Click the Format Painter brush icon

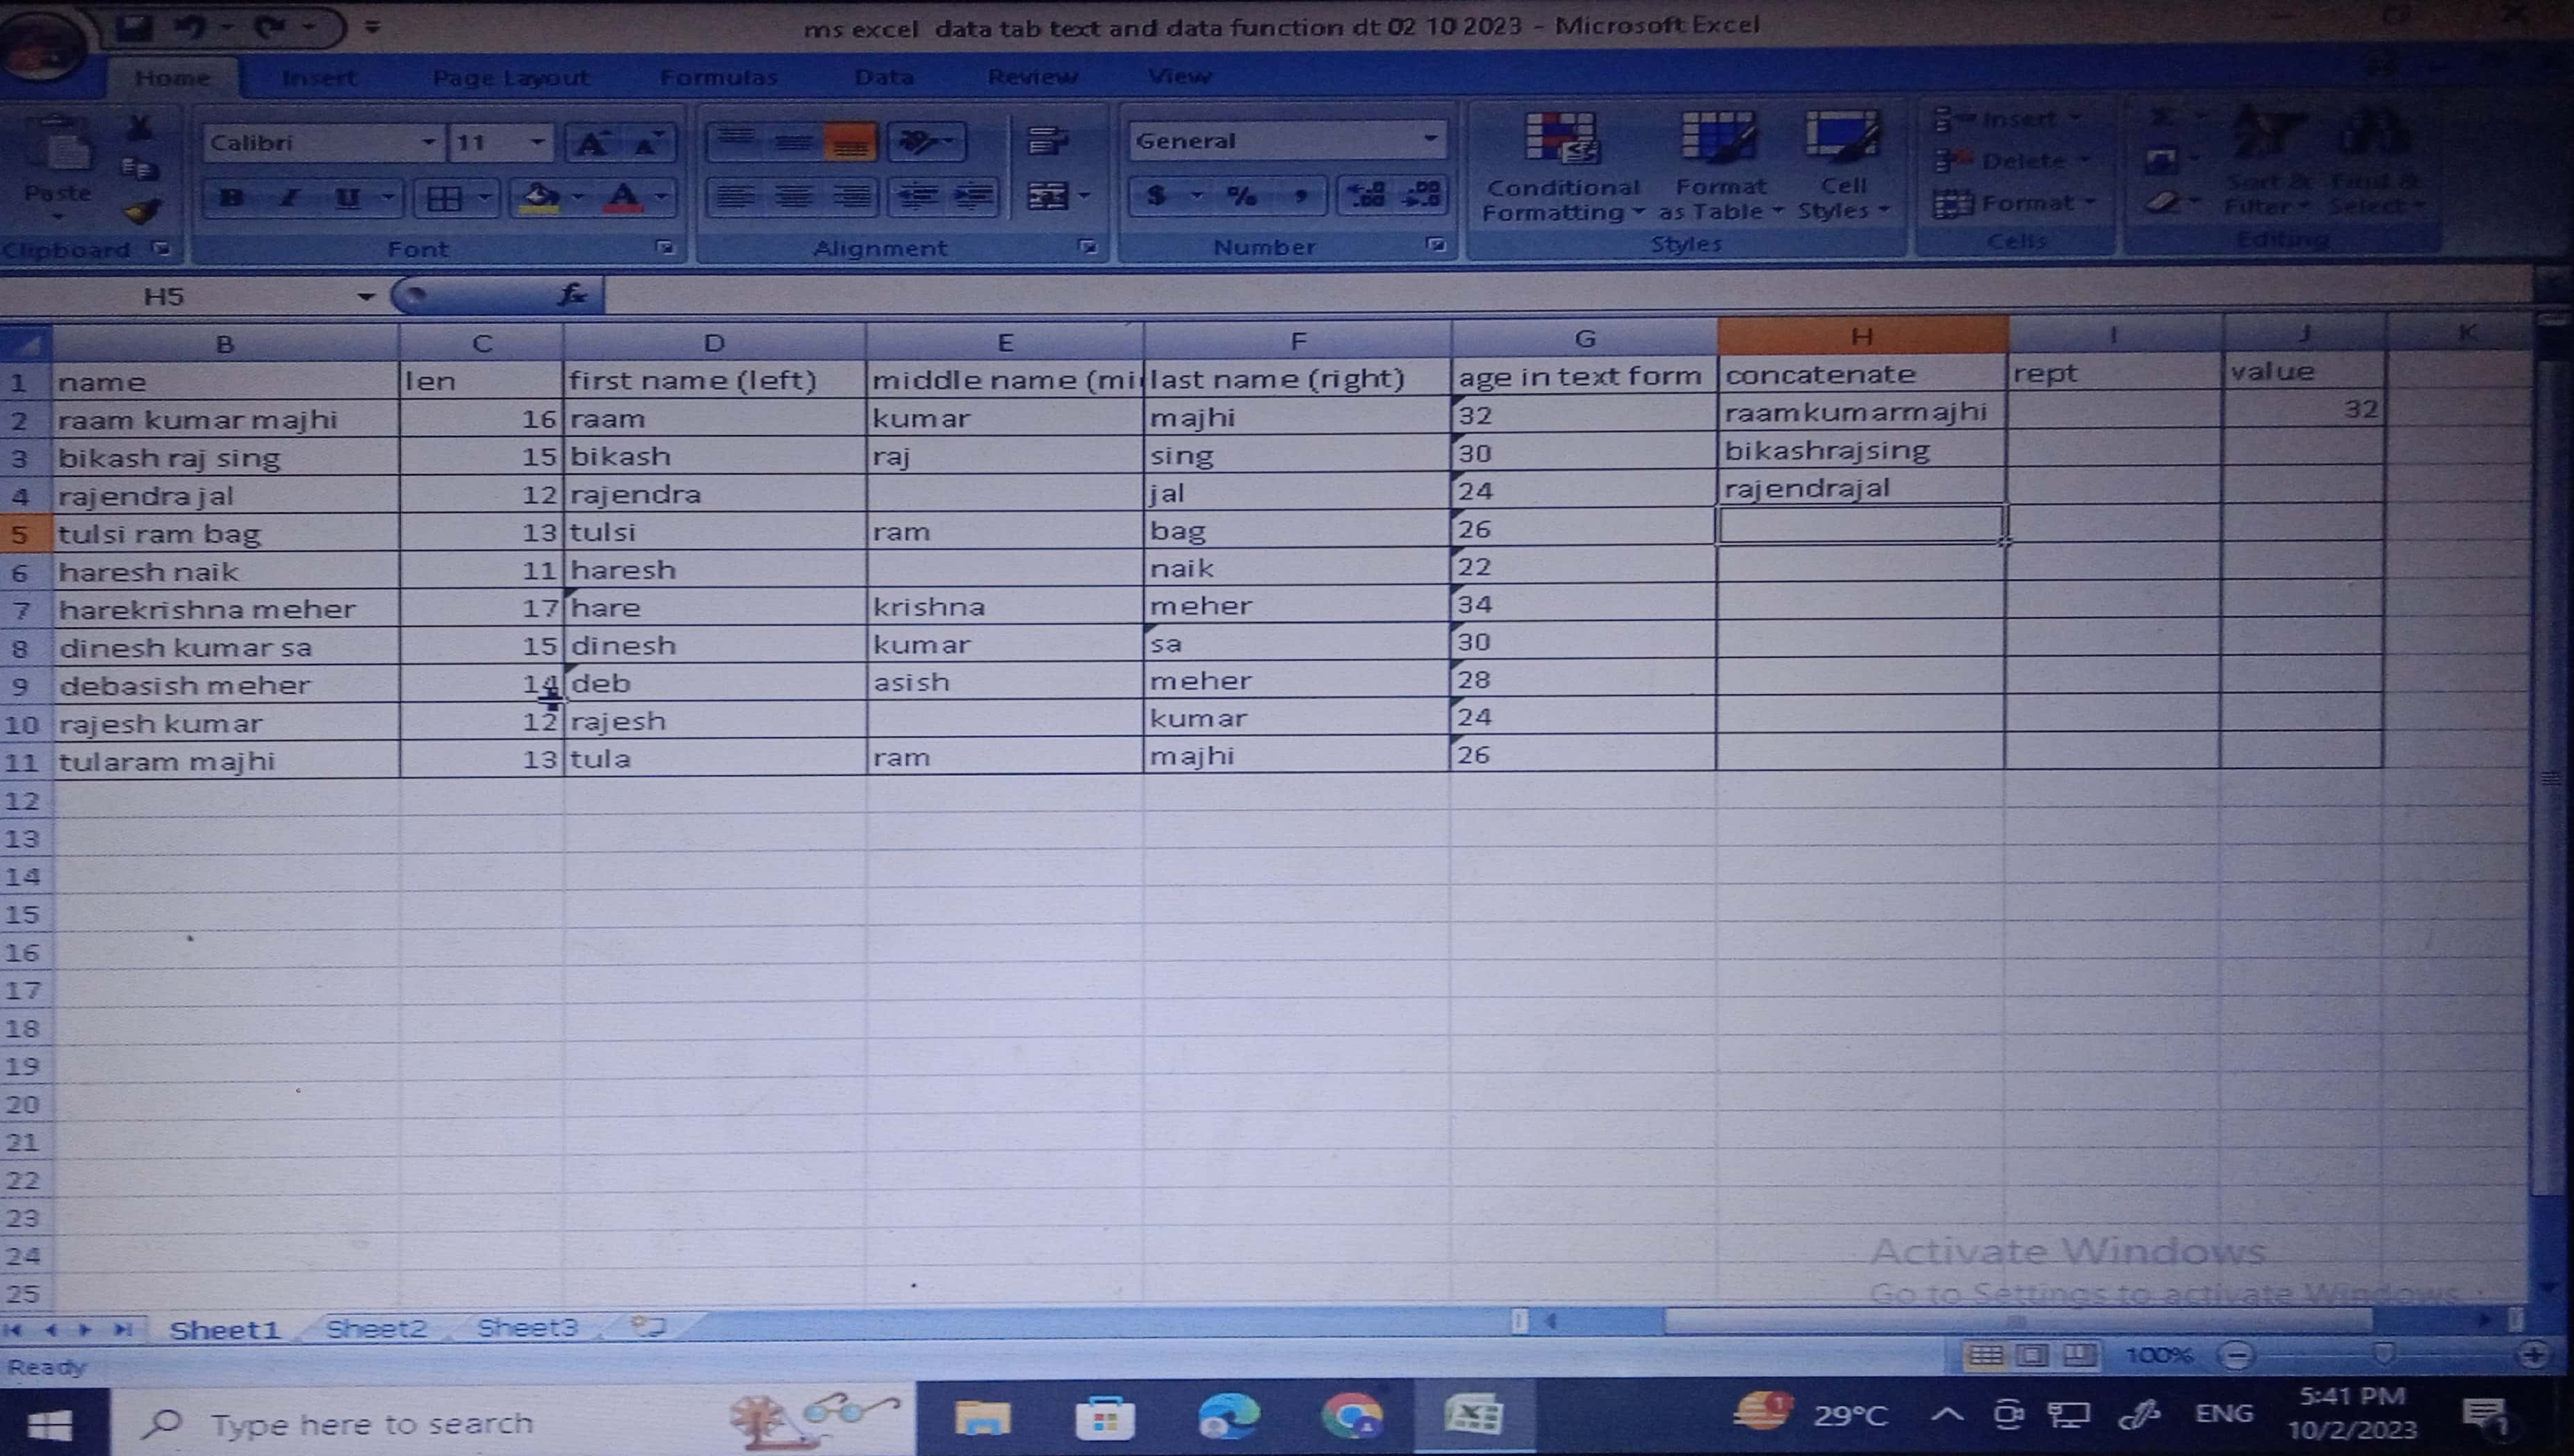tap(142, 211)
